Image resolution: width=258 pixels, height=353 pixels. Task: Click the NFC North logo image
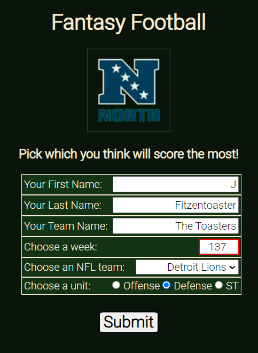pyautogui.click(x=129, y=90)
